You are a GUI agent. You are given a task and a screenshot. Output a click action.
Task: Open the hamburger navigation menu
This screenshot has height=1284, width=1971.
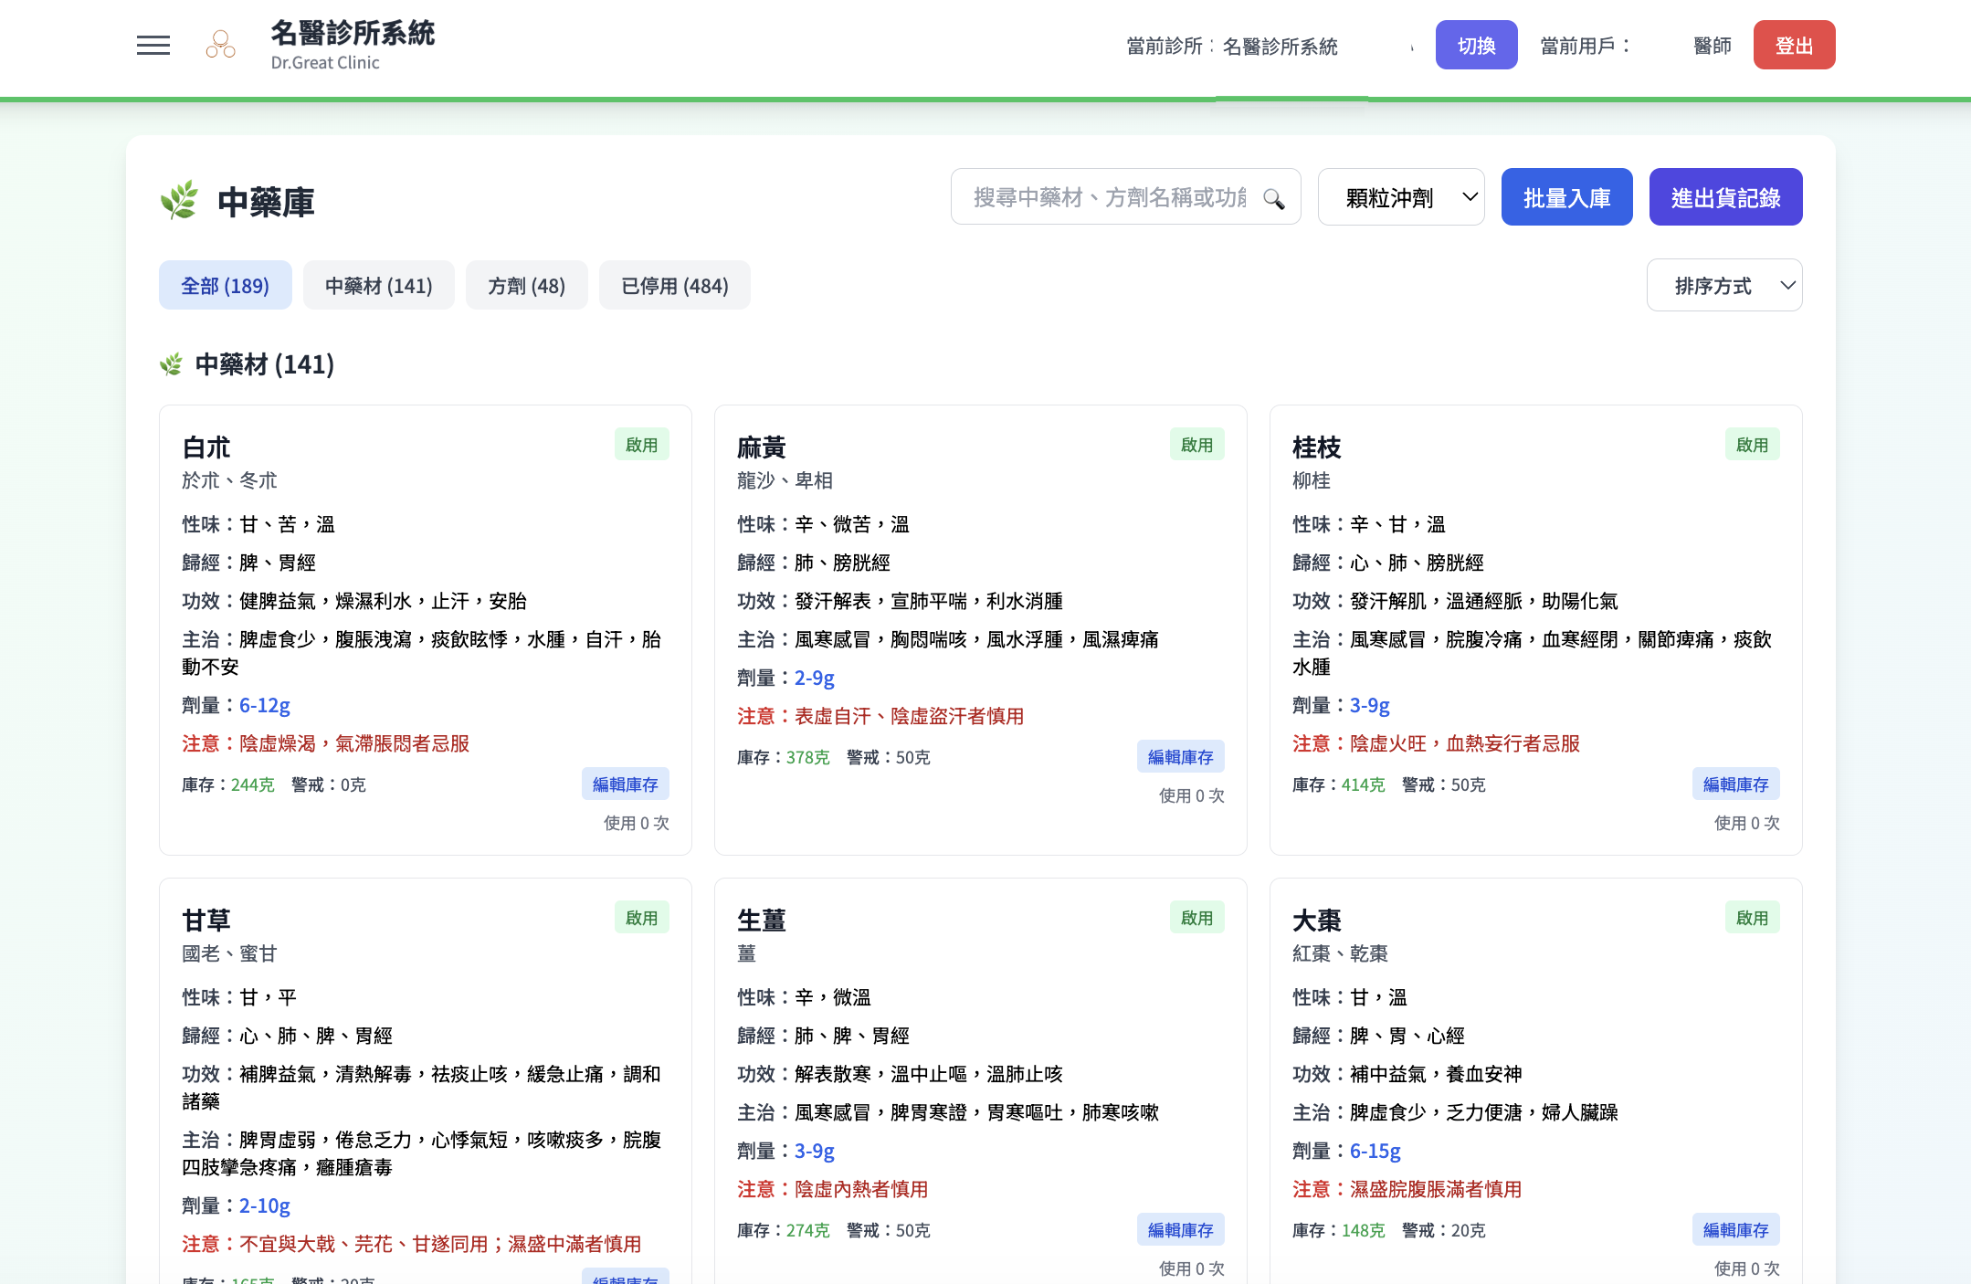point(153,44)
